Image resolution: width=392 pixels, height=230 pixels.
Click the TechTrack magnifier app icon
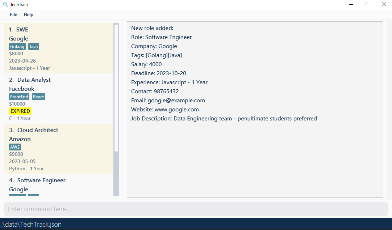pyautogui.click(x=5, y=4)
